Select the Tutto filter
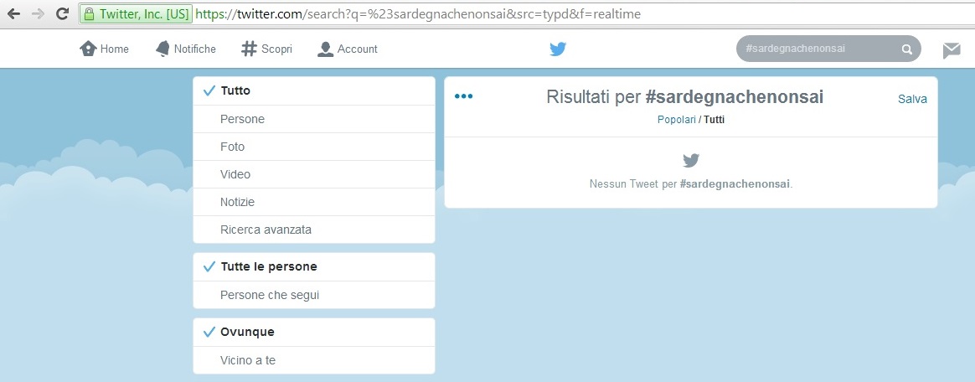The width and height of the screenshot is (975, 382). tap(314, 90)
